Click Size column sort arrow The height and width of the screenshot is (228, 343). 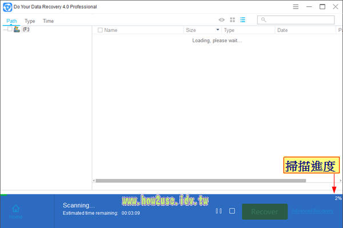[x=217, y=30]
